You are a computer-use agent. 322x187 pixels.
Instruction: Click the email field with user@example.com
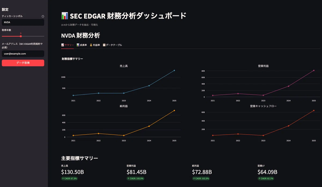tap(23, 54)
